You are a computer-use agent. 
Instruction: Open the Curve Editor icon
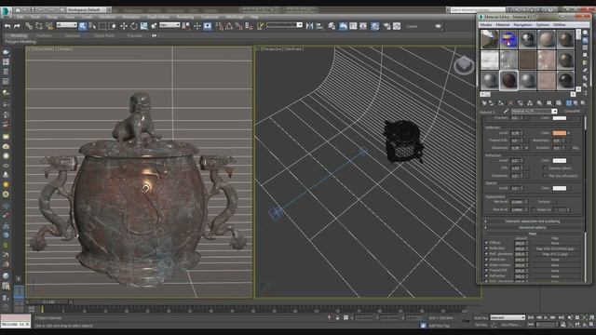(353, 26)
